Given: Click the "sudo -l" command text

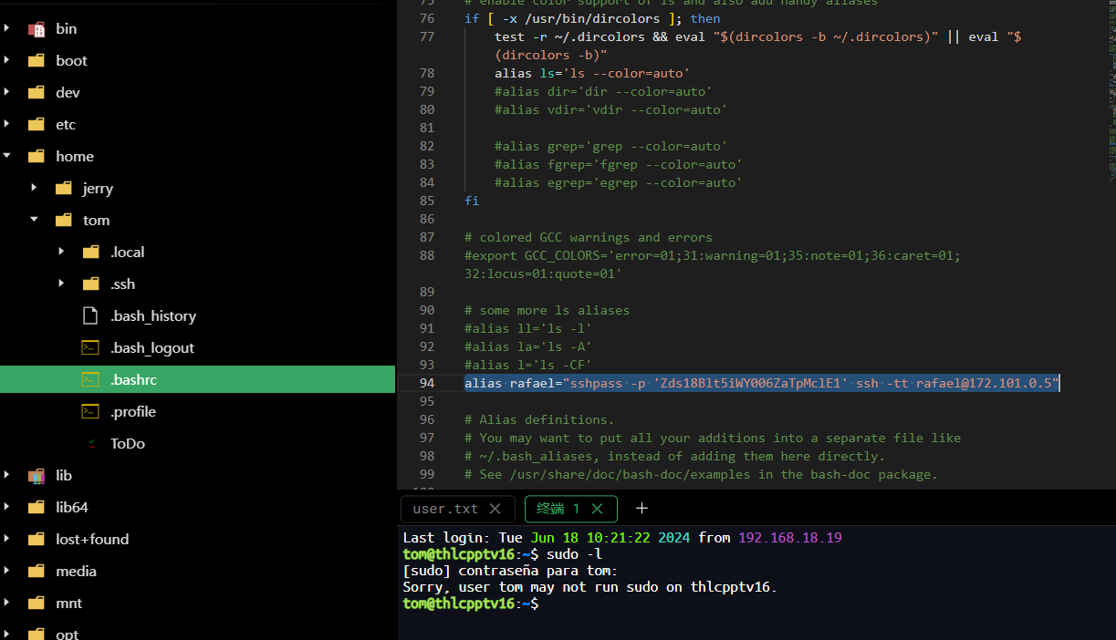Looking at the screenshot, I should tap(575, 554).
